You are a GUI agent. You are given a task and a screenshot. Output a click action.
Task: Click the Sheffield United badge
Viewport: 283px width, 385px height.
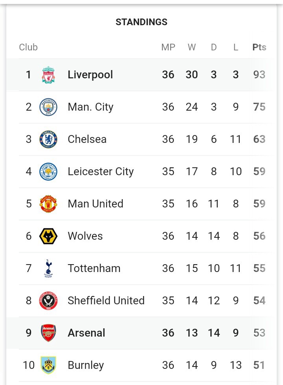(48, 301)
